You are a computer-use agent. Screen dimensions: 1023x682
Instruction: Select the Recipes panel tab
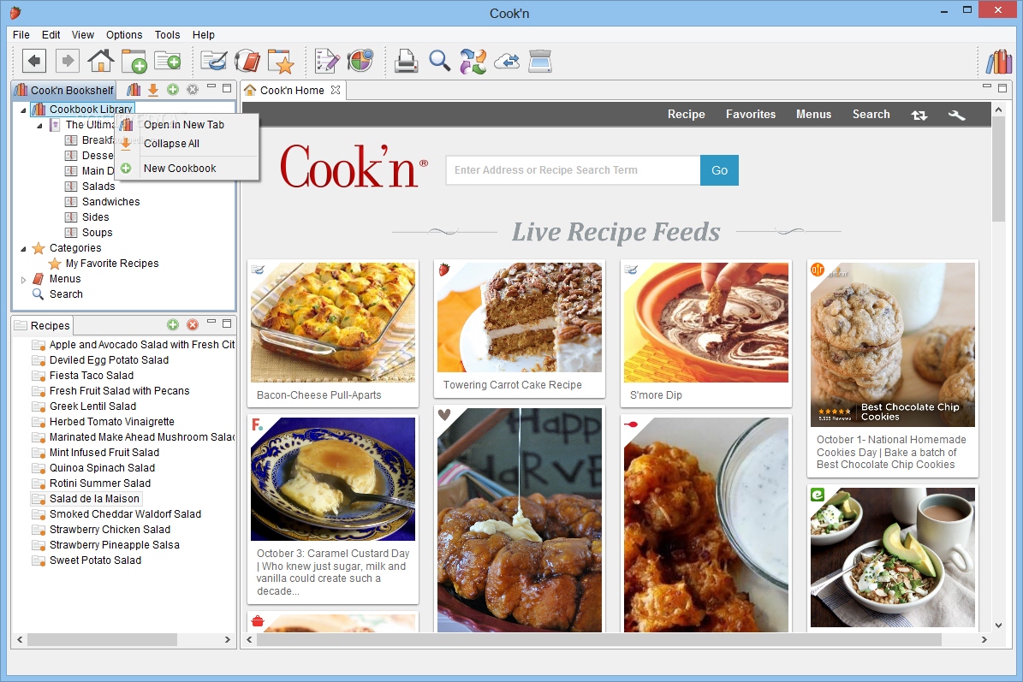click(43, 325)
